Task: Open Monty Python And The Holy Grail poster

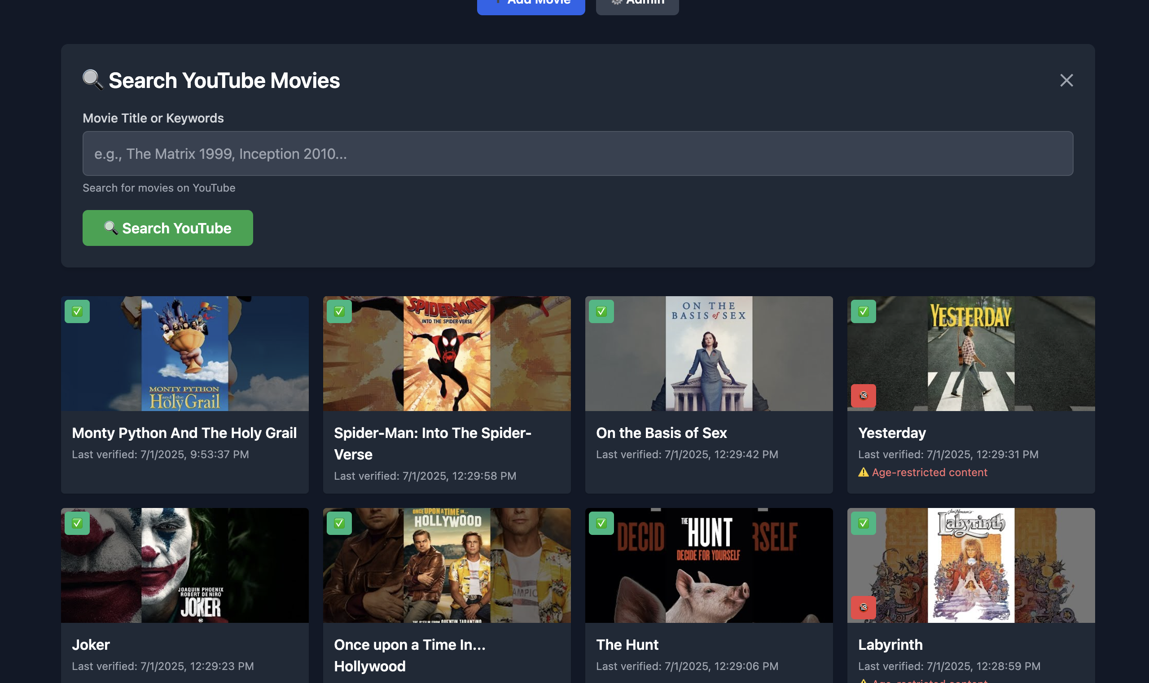Action: 184,354
